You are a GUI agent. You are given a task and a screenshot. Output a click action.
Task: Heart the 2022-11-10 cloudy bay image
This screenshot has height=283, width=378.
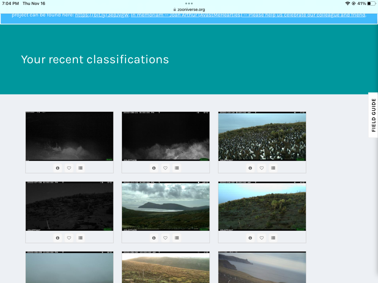[165, 238]
